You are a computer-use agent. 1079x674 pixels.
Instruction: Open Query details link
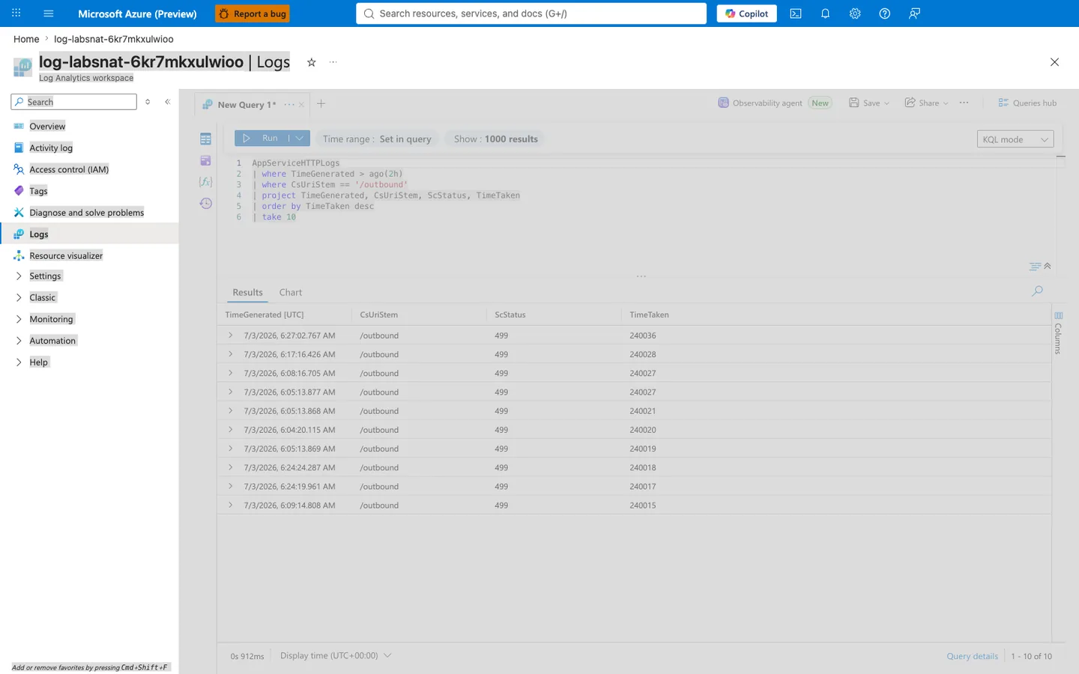[972, 656]
